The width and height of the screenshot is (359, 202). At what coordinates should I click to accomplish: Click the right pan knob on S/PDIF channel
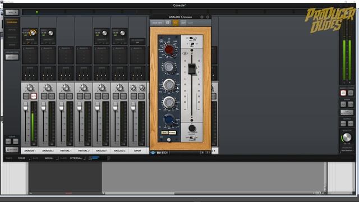[142, 88]
